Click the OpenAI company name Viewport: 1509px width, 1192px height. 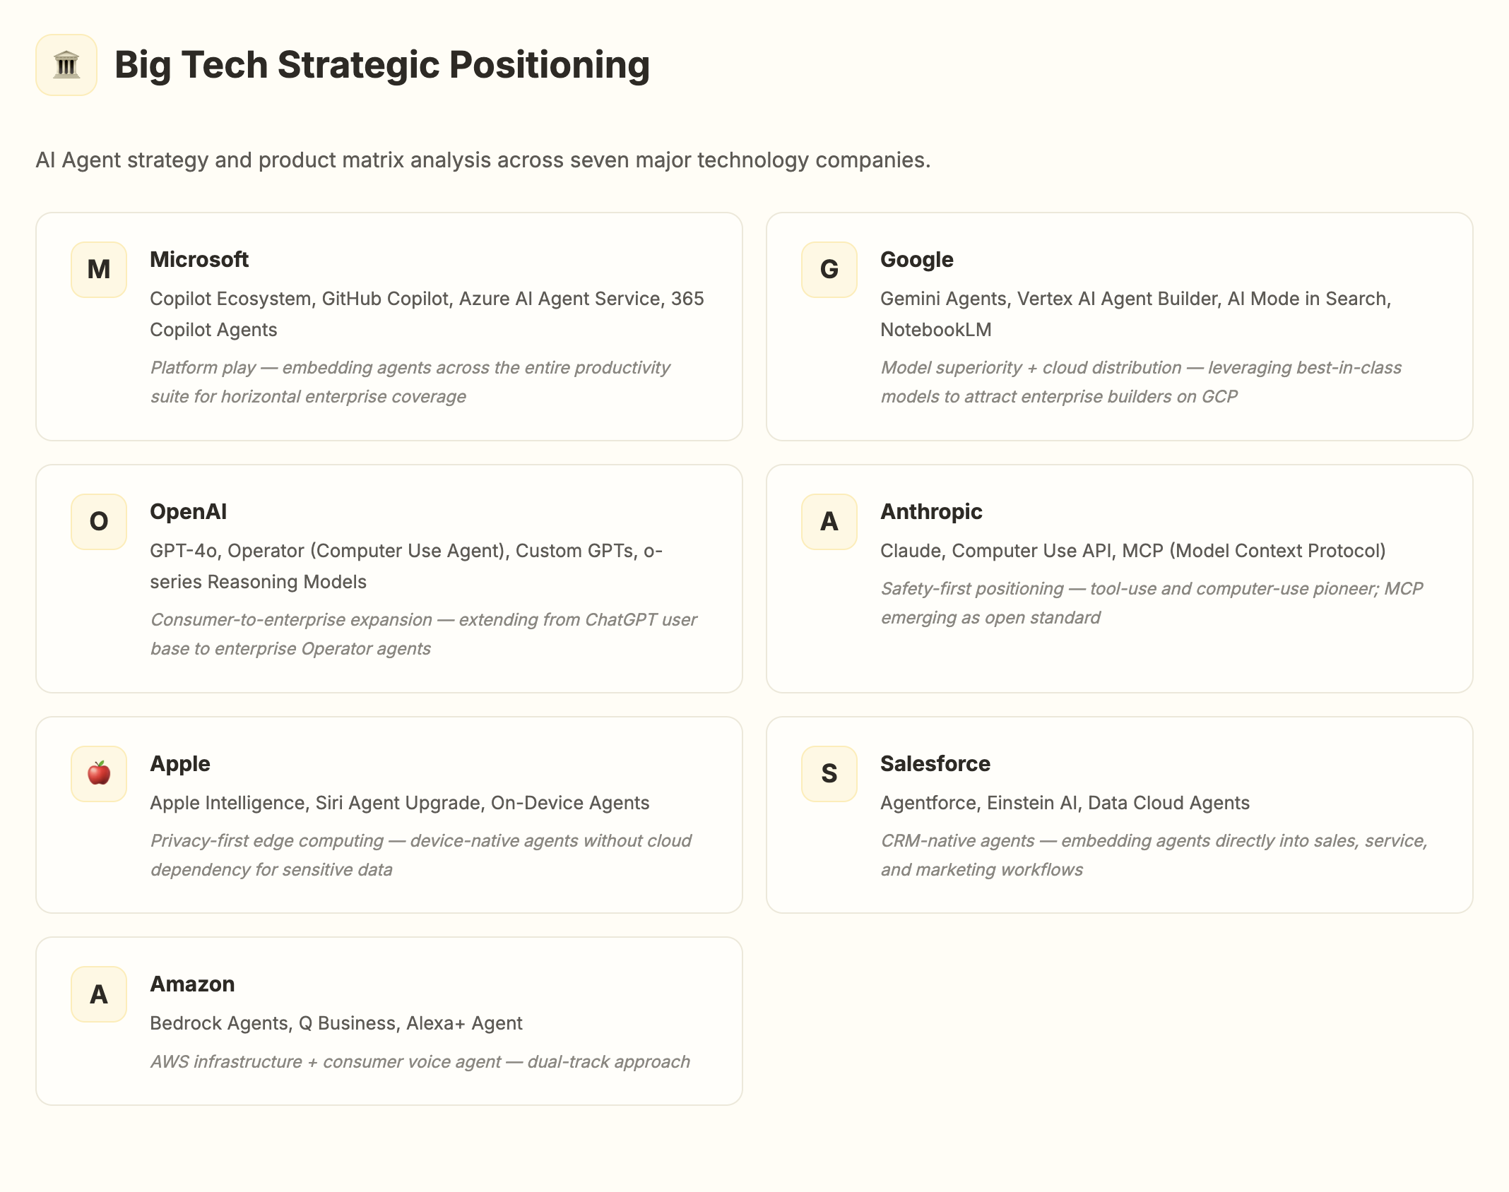click(188, 512)
